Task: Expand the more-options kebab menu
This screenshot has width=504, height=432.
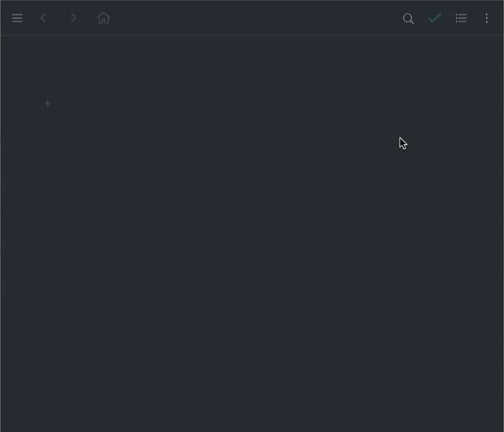Action: click(487, 18)
